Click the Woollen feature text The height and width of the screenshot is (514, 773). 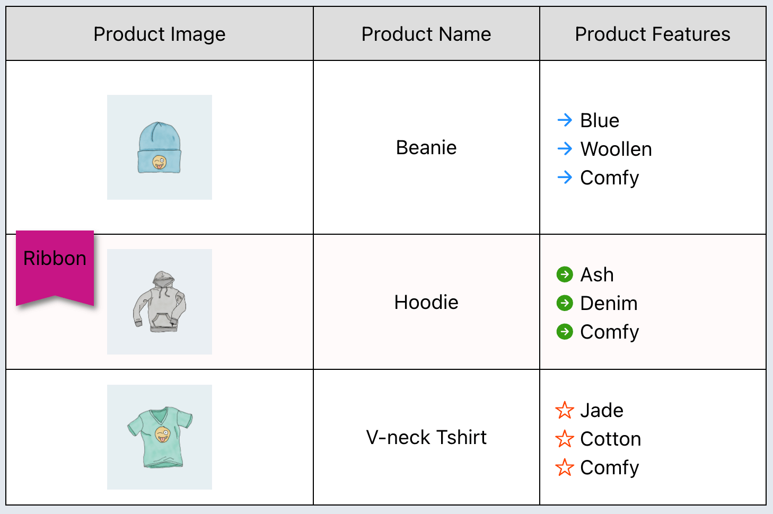click(616, 149)
